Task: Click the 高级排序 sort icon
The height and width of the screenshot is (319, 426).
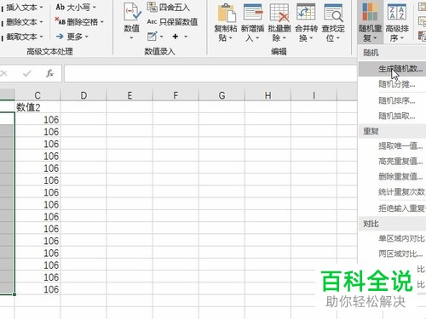Action: pos(397,12)
